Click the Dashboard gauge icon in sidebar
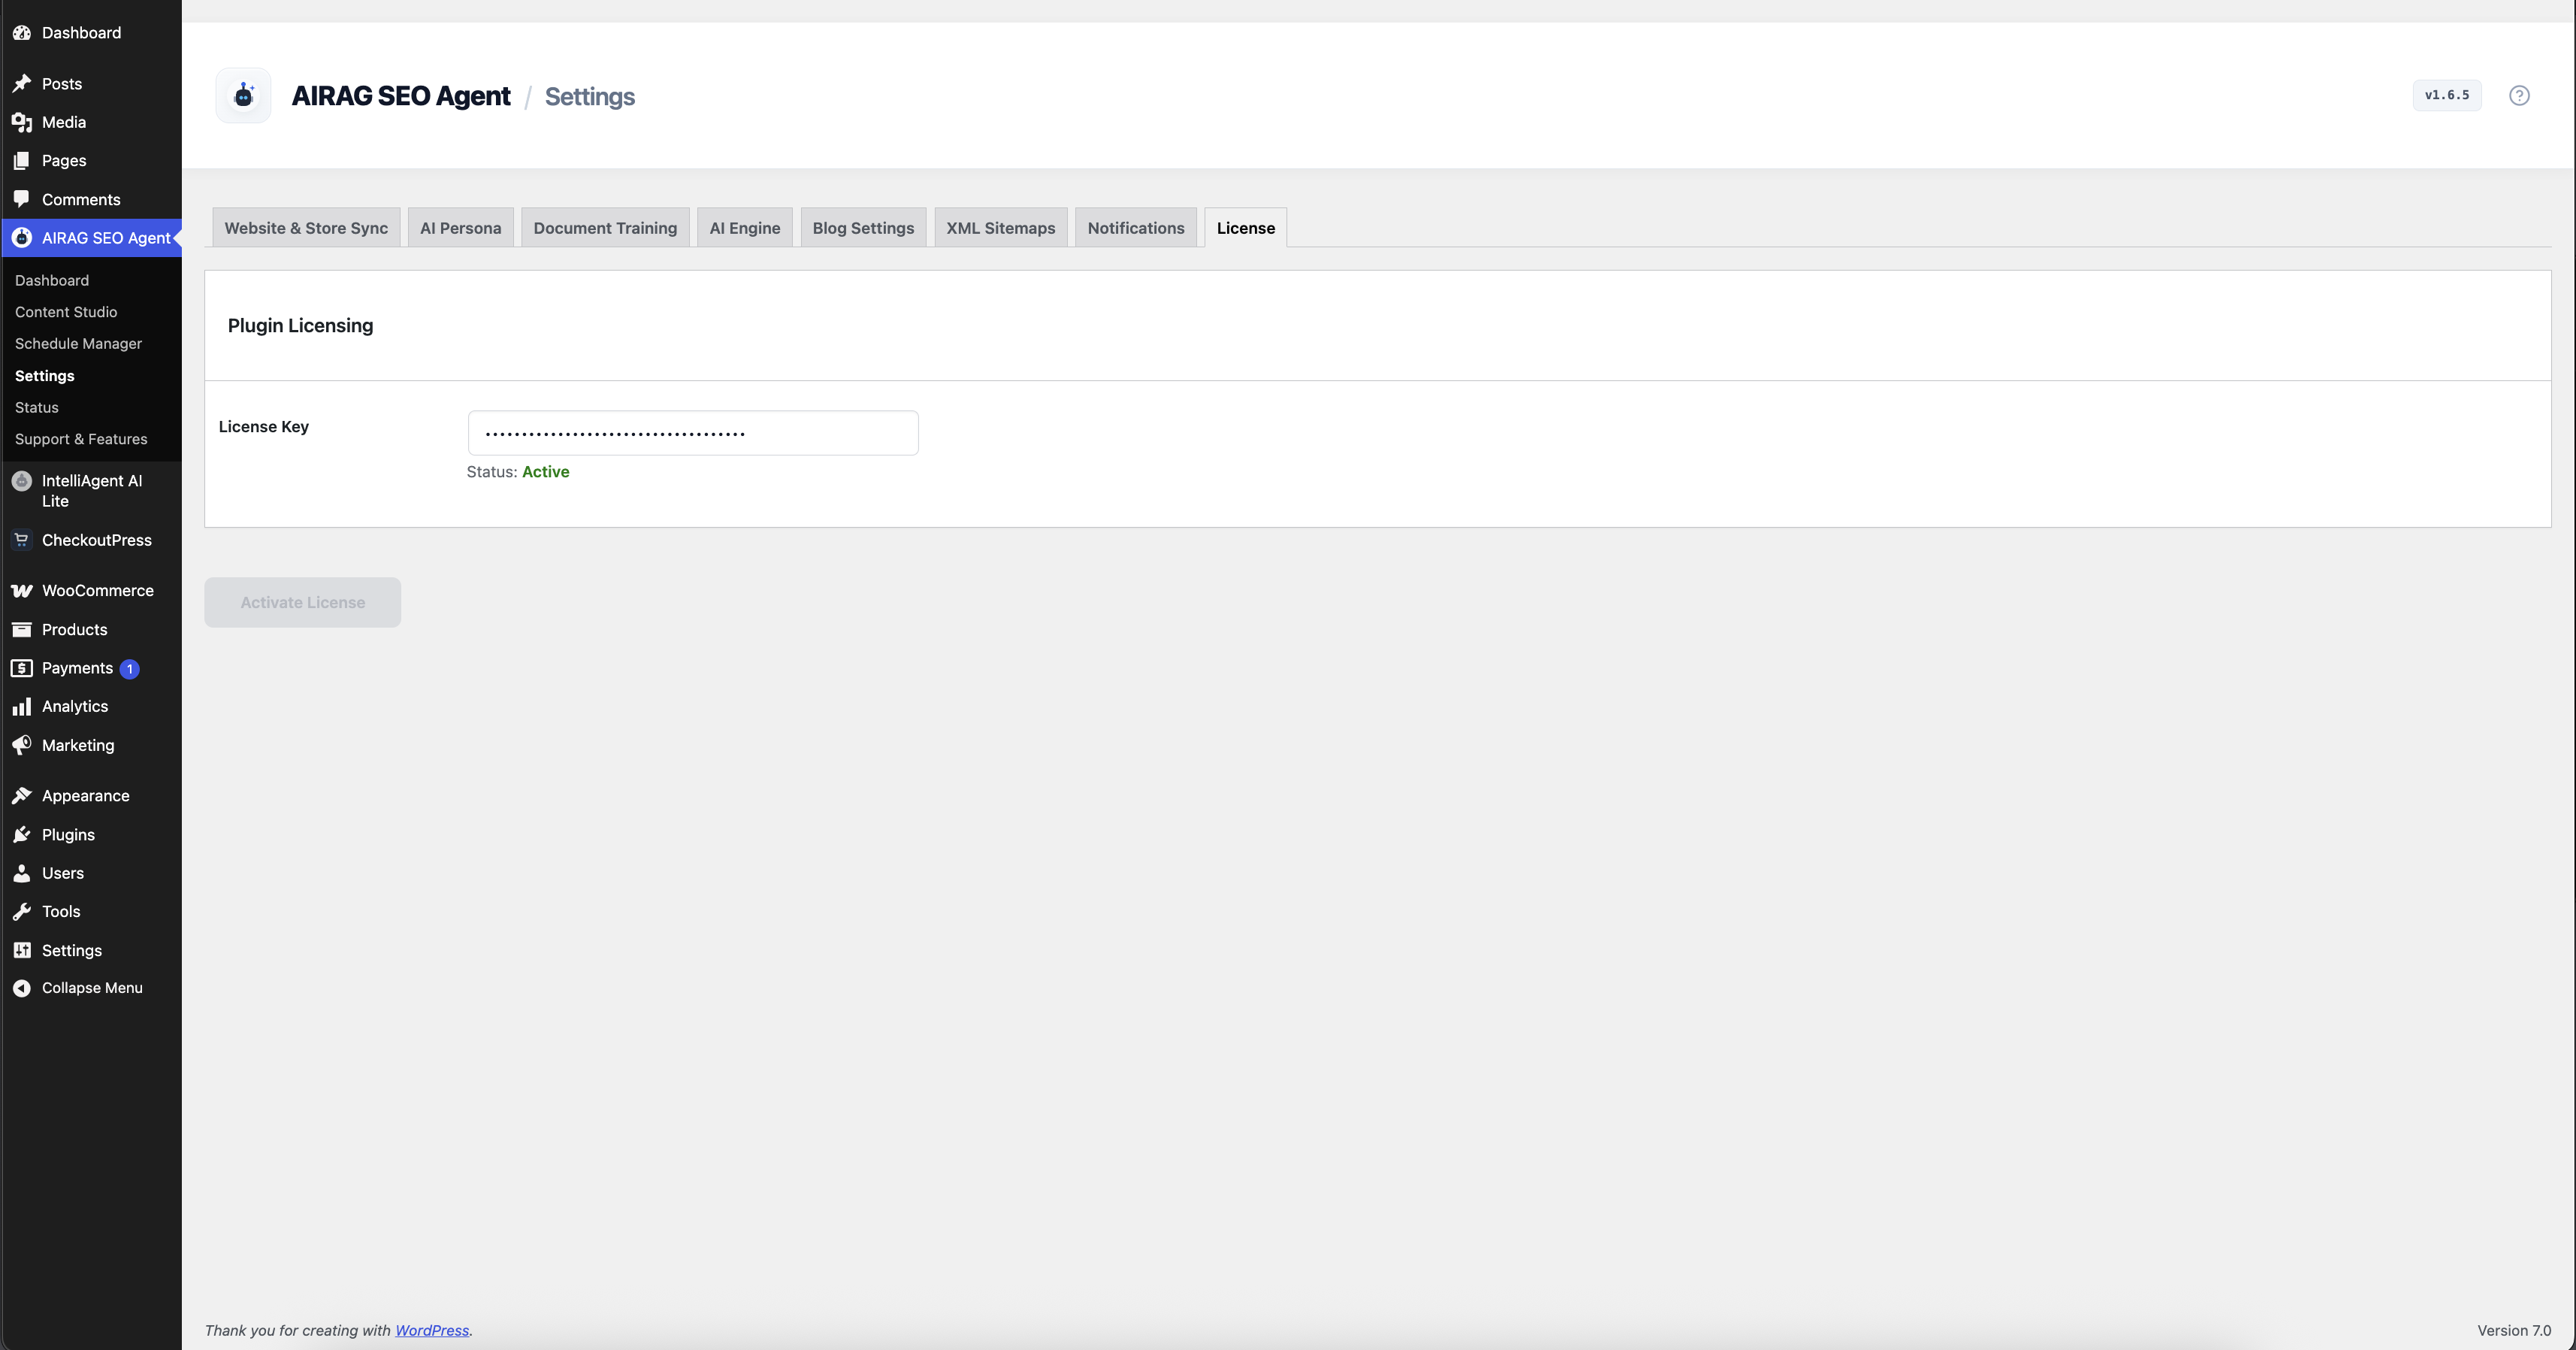 pyautogui.click(x=22, y=33)
